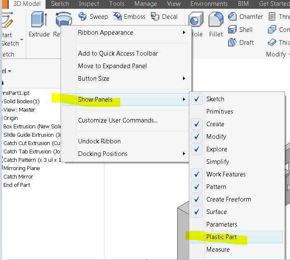The image size is (290, 260).
Task: Open the Button Size submenu
Action: pyautogui.click(x=126, y=79)
